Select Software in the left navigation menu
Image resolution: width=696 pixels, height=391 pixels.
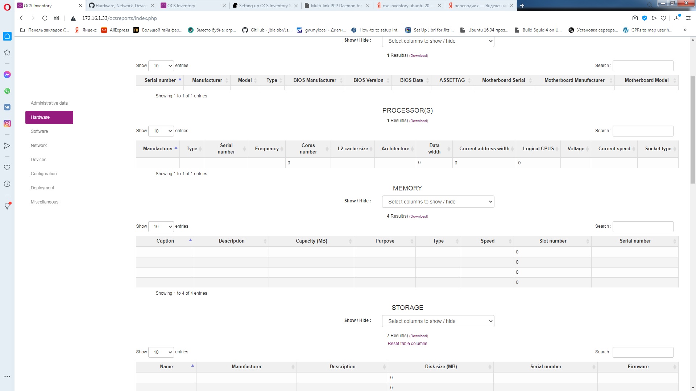click(x=39, y=131)
